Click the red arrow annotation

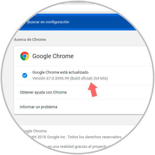[x=92, y=90]
